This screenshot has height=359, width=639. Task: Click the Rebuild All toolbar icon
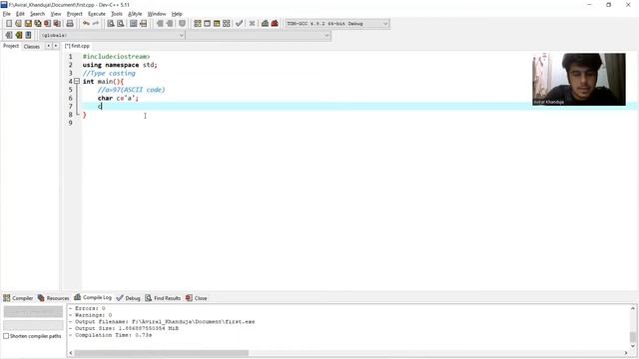point(227,24)
